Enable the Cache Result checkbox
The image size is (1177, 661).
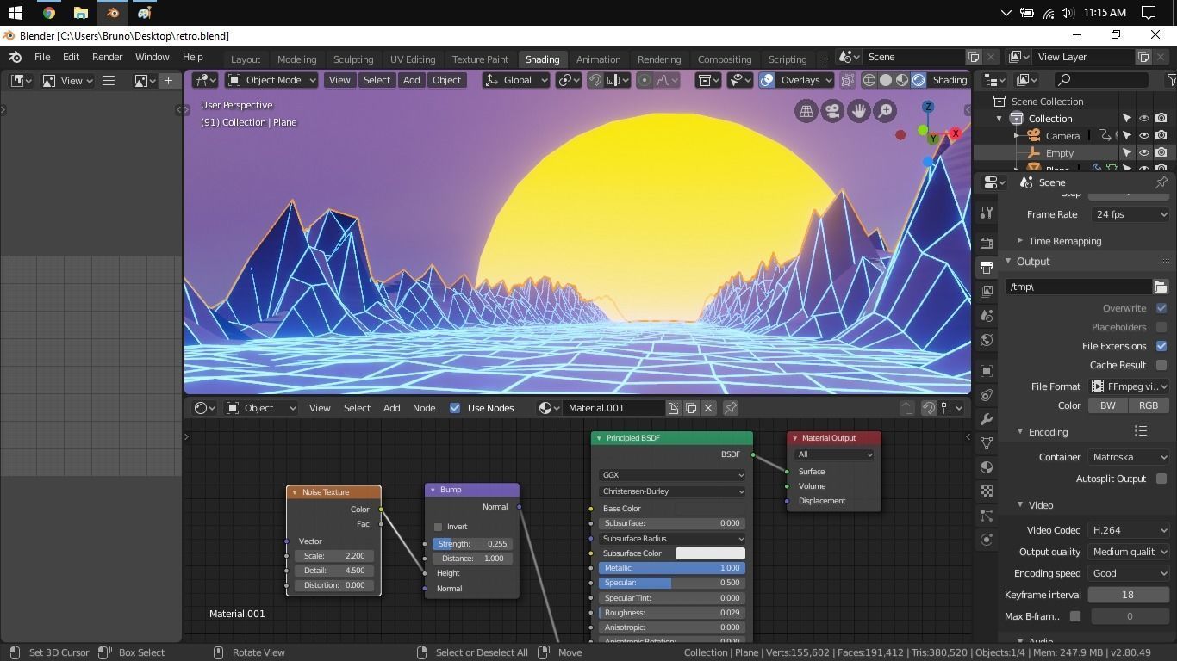pyautogui.click(x=1161, y=365)
